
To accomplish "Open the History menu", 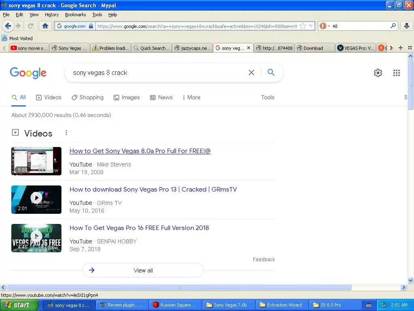I will pyautogui.click(x=51, y=15).
